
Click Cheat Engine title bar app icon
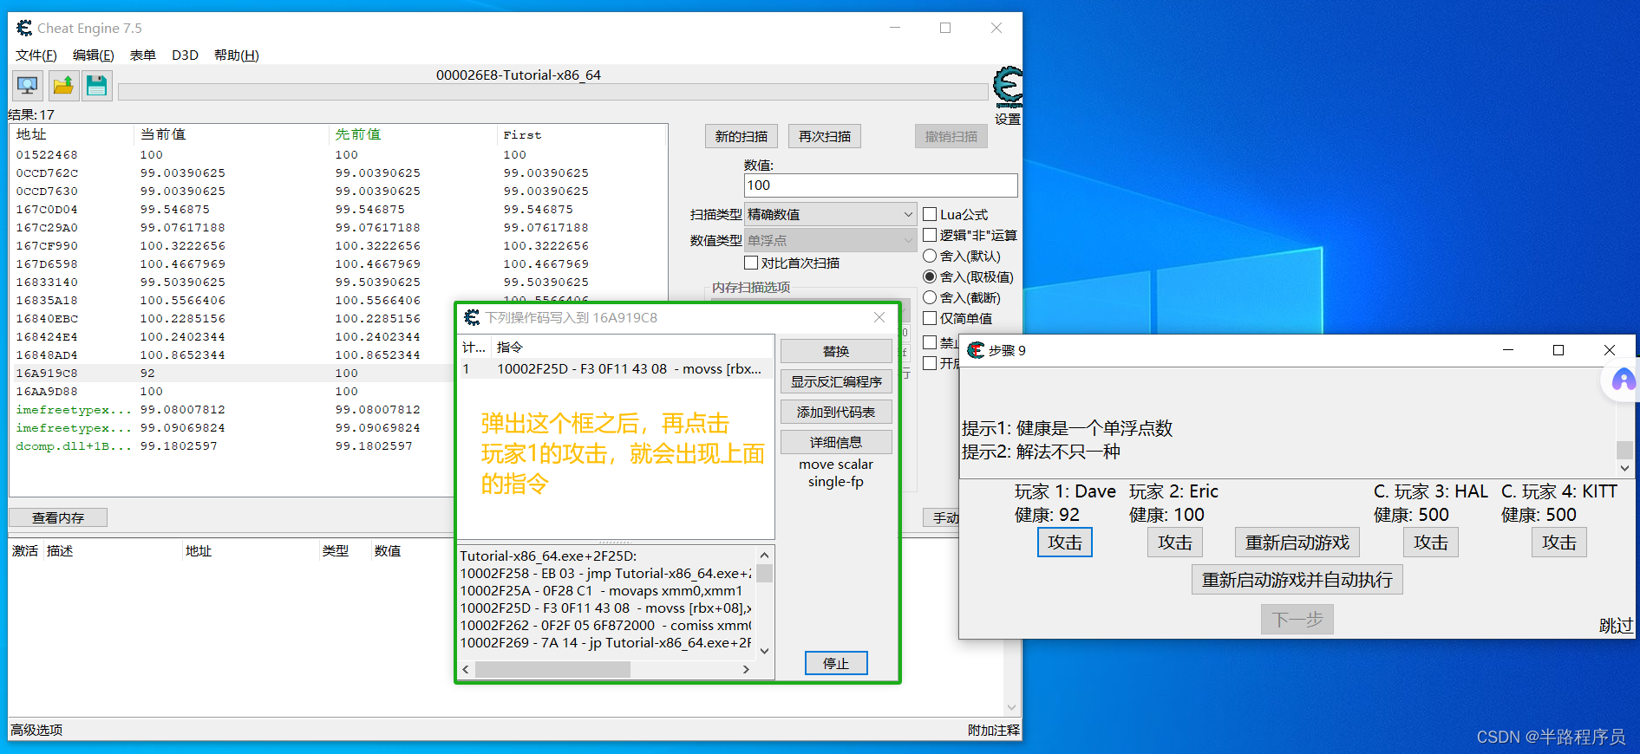point(24,29)
